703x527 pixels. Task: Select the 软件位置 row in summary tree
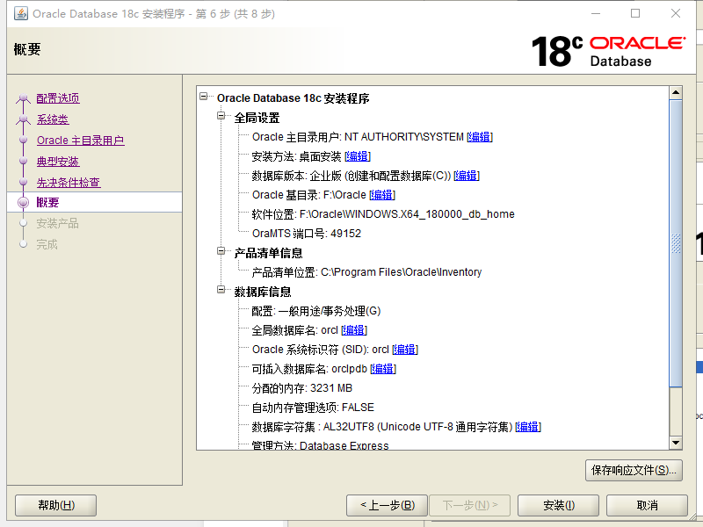coord(383,214)
